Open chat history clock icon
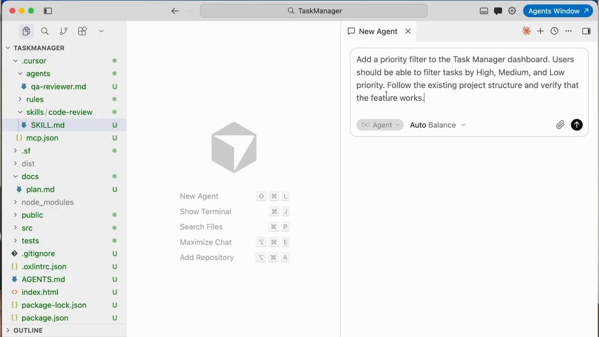599x337 pixels. [554, 31]
